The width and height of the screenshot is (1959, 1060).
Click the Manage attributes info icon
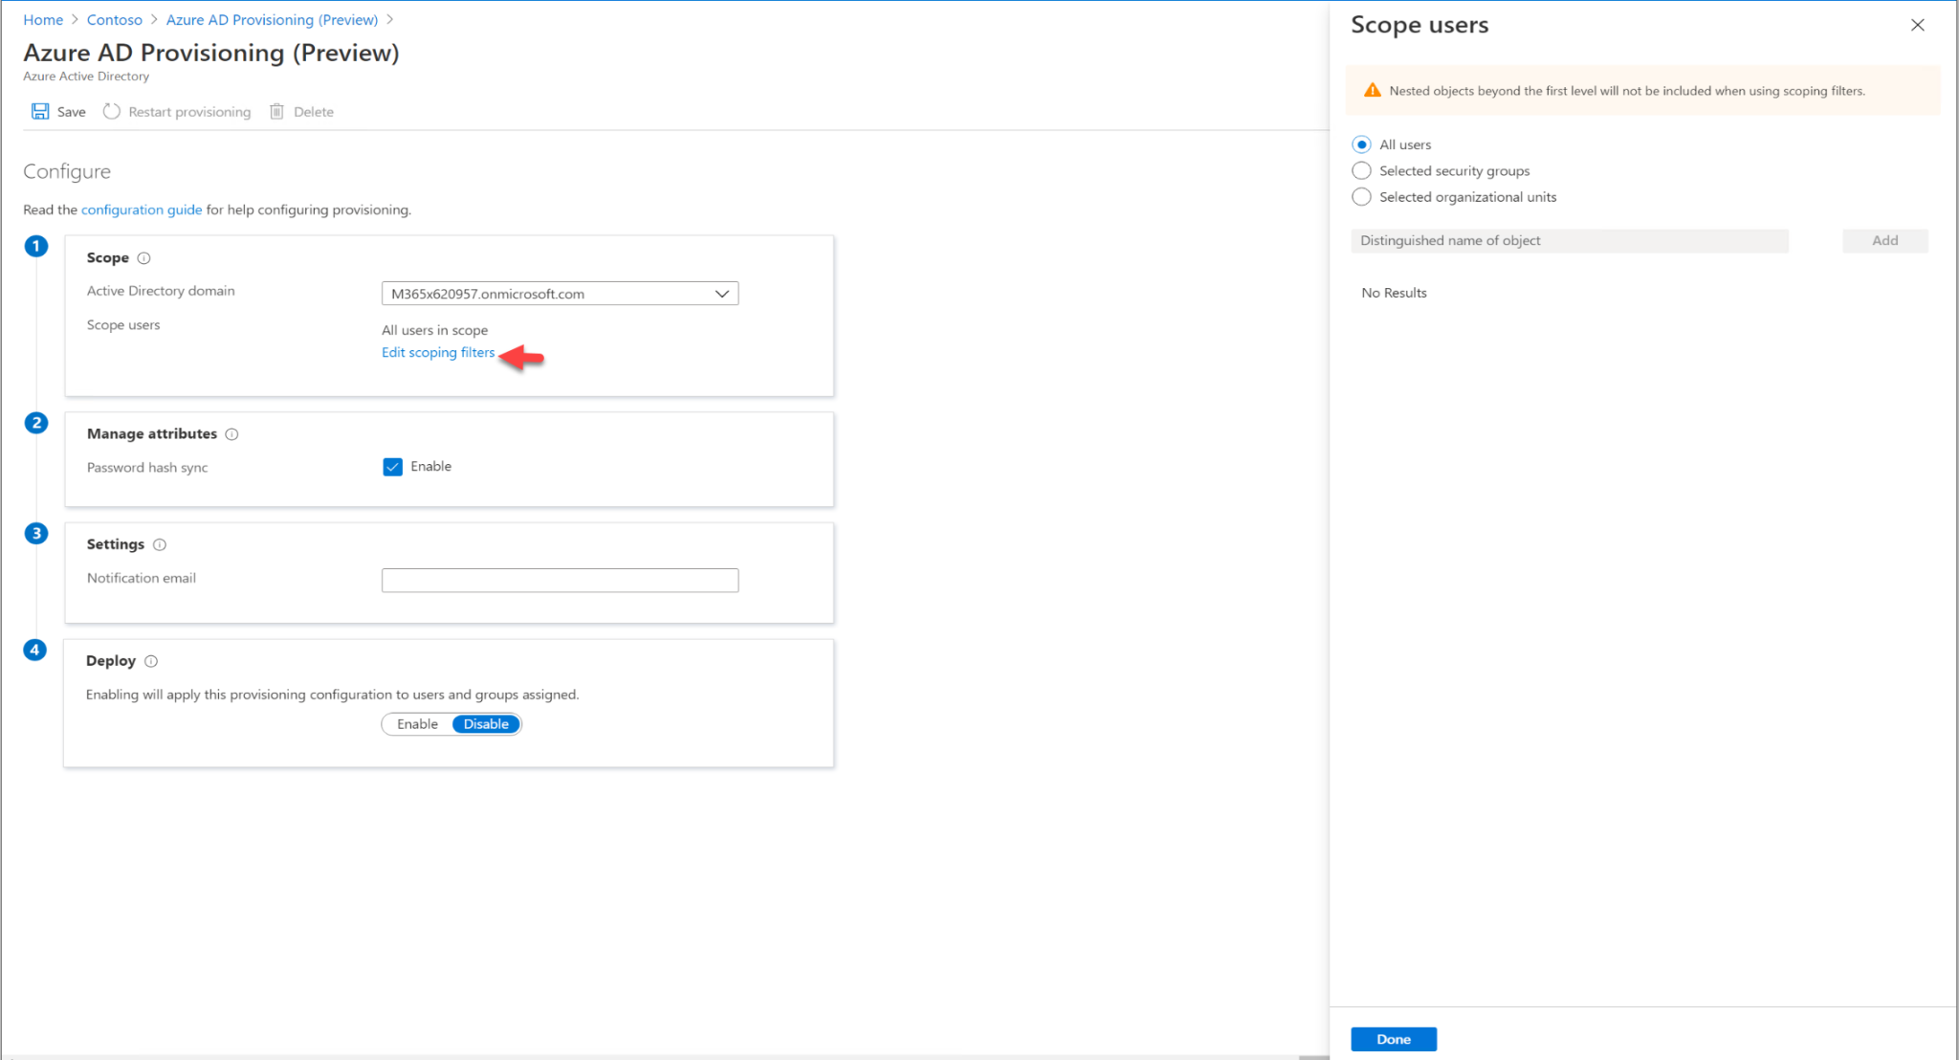pos(232,433)
